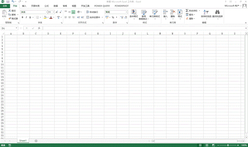Open the font name dropdown (宋体)
248x147 pixels.
pyautogui.click(x=46, y=12)
